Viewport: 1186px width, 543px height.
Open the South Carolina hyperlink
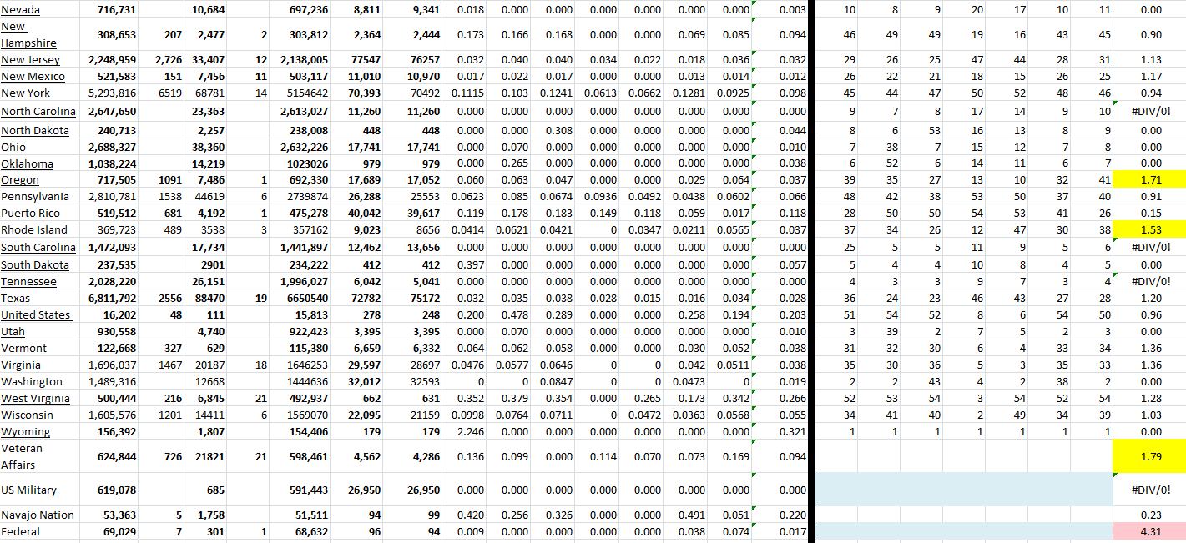coord(38,247)
